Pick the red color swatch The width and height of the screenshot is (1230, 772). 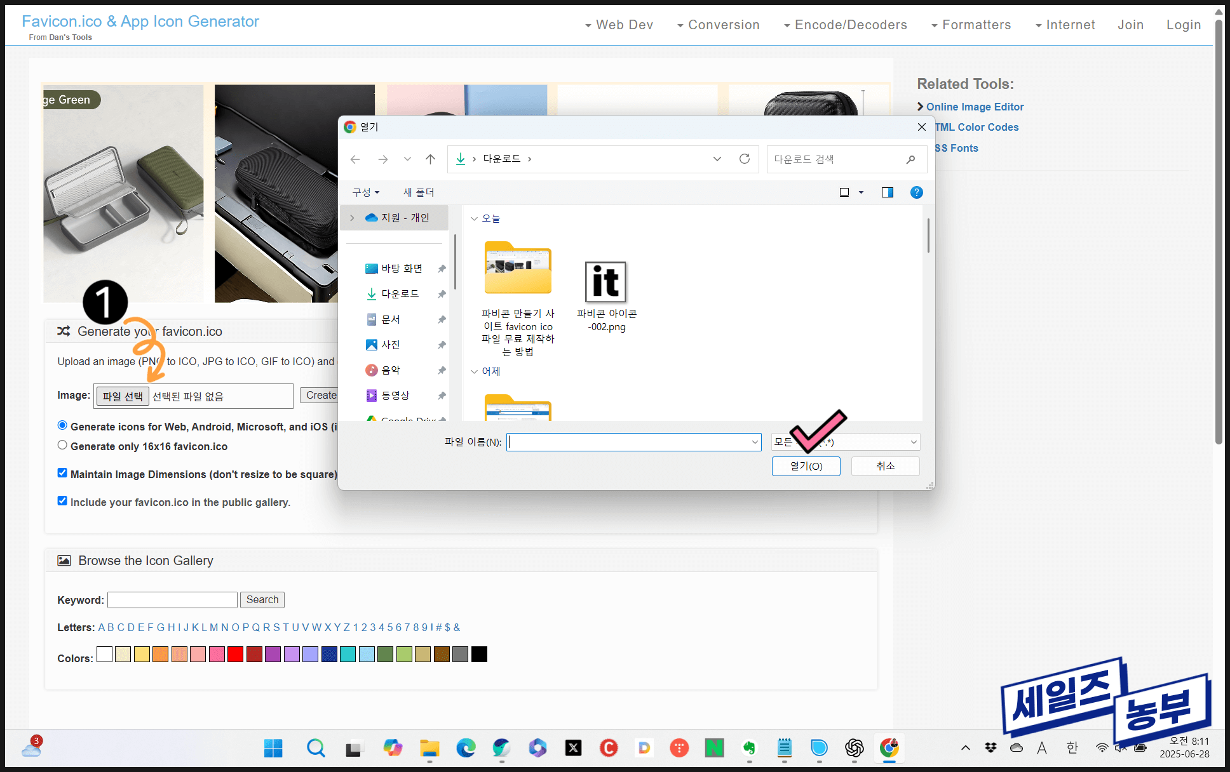(236, 655)
